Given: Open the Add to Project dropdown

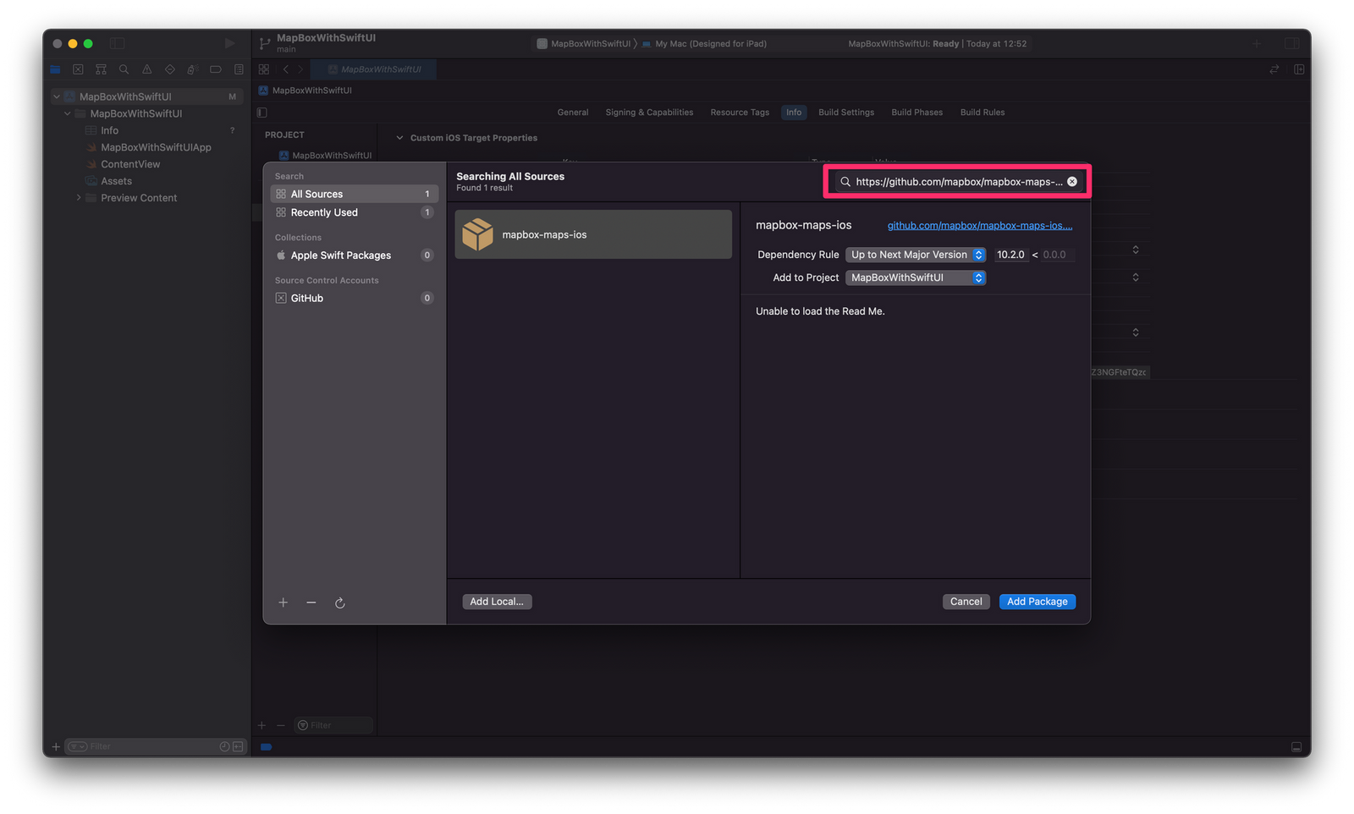Looking at the screenshot, I should click(x=916, y=278).
